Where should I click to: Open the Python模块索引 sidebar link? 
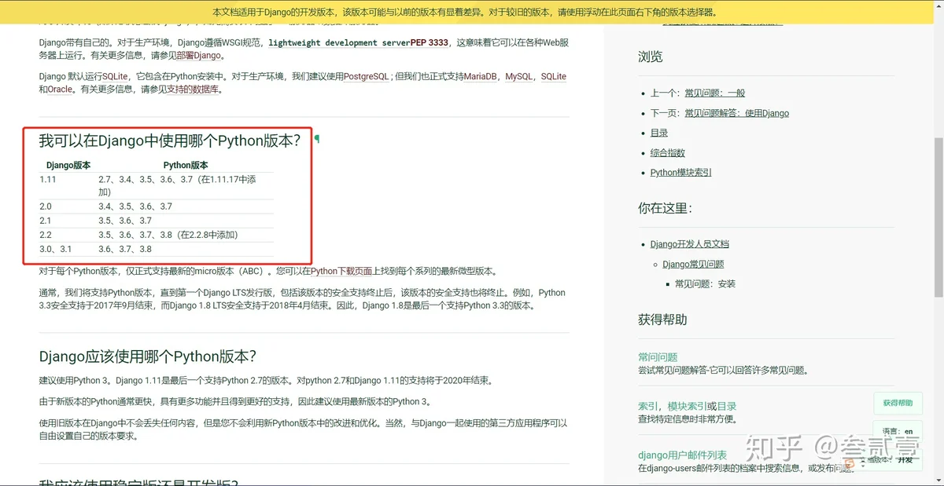[681, 172]
